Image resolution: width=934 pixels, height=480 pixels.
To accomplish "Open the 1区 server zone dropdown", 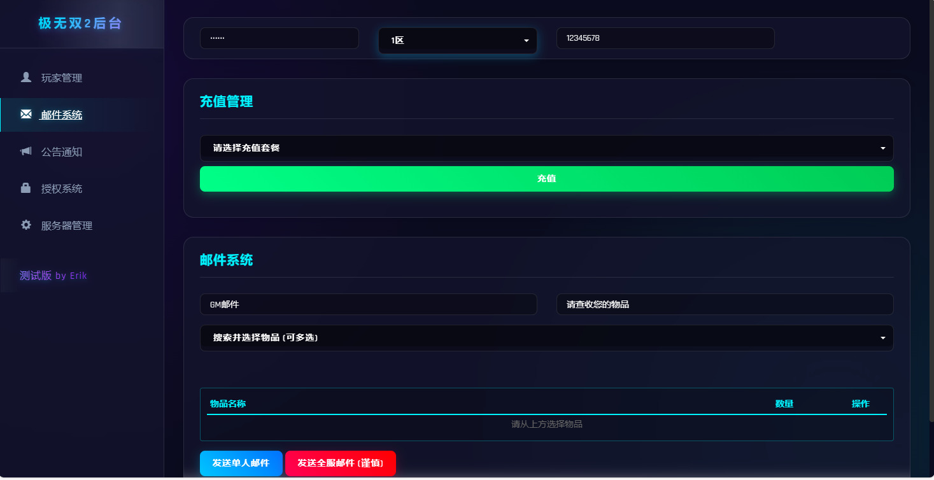I will tap(457, 39).
